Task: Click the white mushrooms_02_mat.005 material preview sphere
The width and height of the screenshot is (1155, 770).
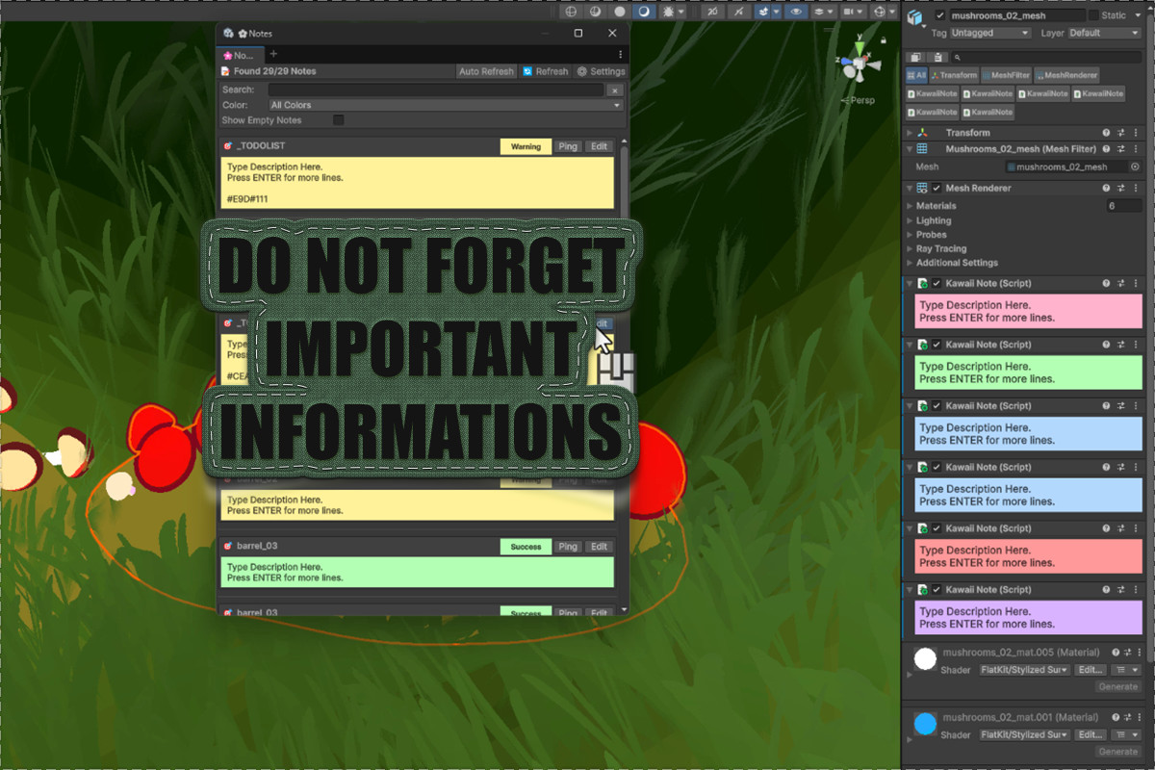Action: click(x=926, y=658)
